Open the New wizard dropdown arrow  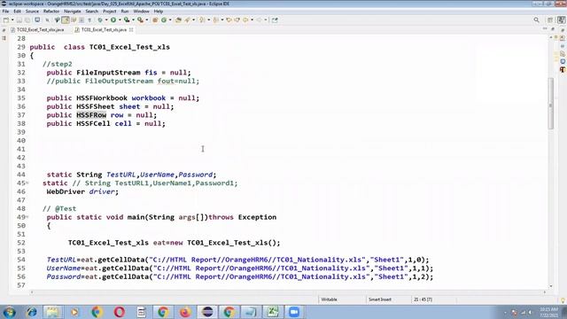(x=12, y=19)
